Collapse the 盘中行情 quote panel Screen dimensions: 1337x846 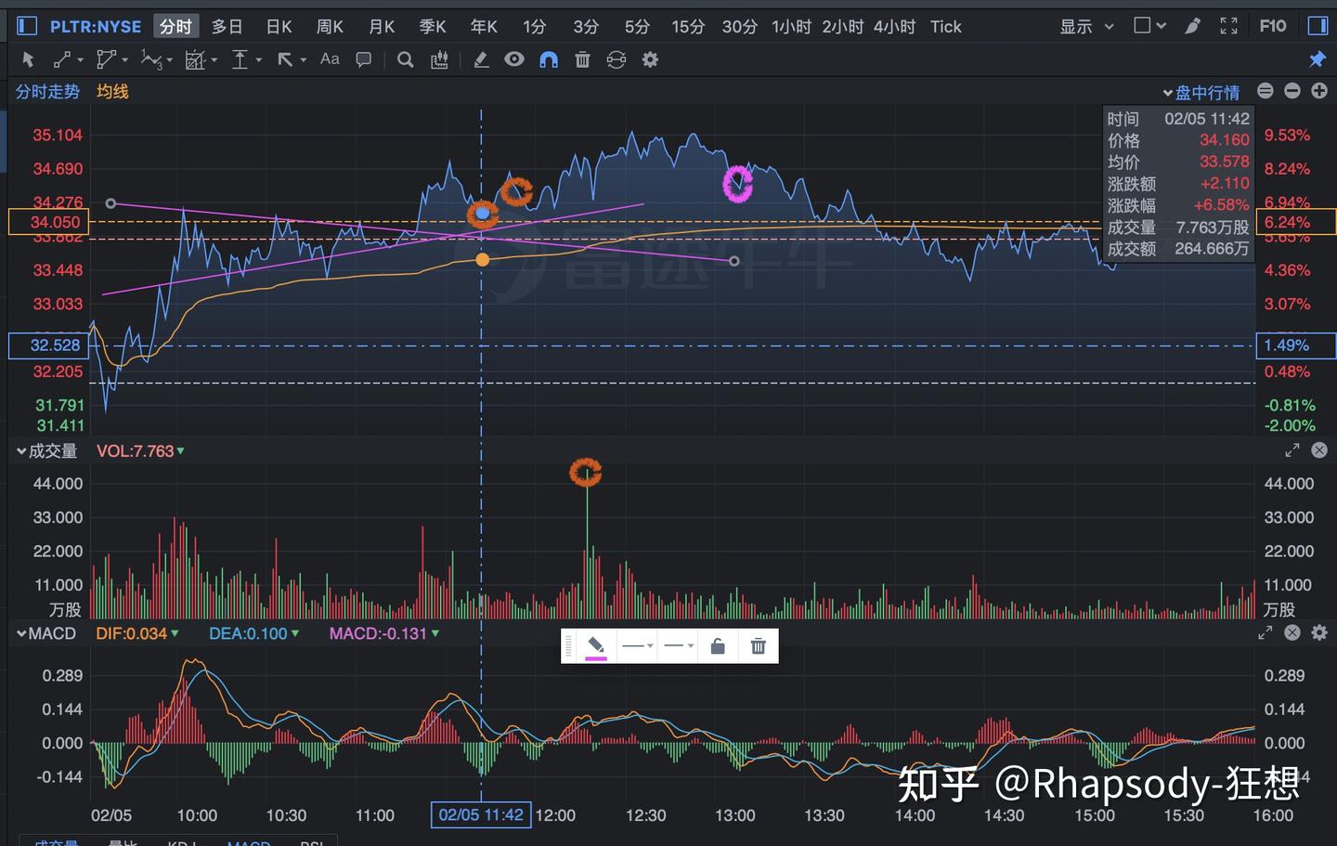[1168, 92]
